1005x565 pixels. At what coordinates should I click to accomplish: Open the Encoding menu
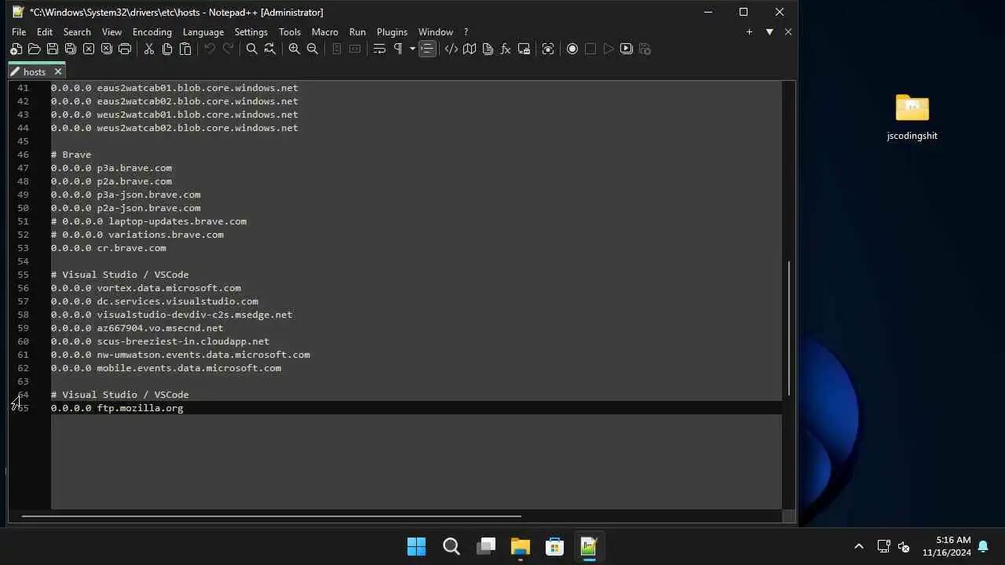[x=152, y=32]
